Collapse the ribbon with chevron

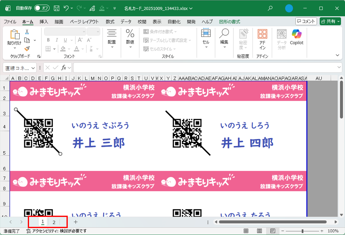(337, 55)
